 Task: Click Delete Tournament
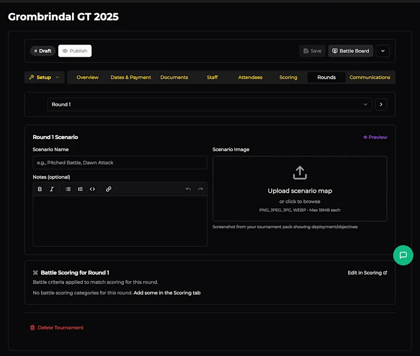tap(57, 328)
